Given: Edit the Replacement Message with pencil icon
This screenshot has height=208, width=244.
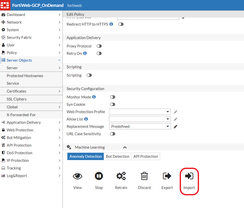Looking at the screenshot, I should [x=175, y=127].
